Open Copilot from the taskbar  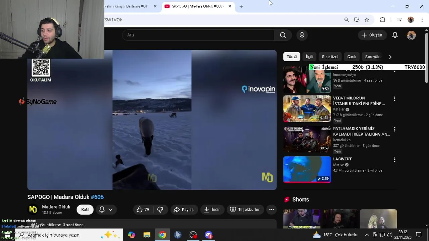click(131, 235)
